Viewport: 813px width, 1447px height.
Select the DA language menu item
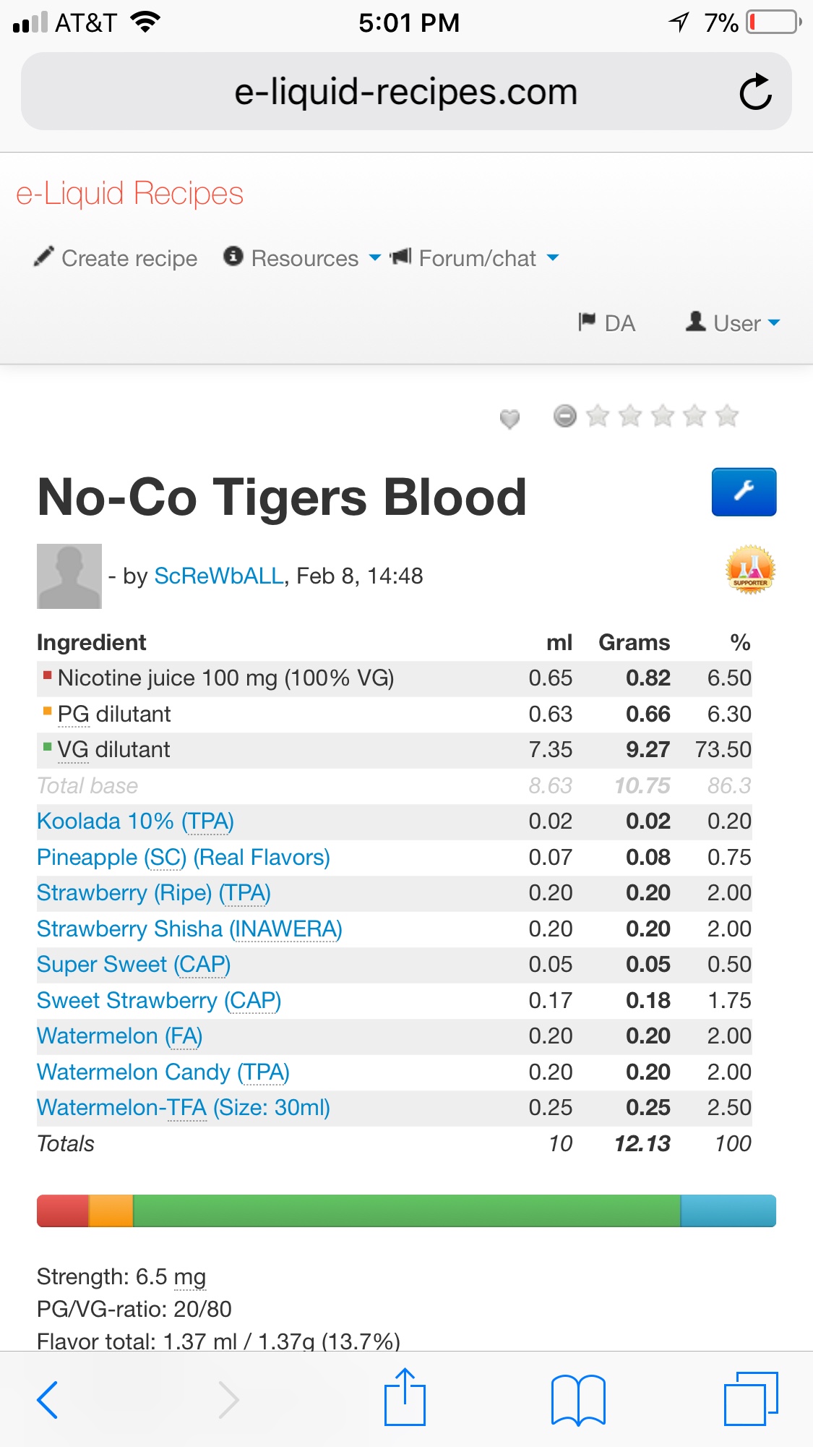[x=607, y=323]
